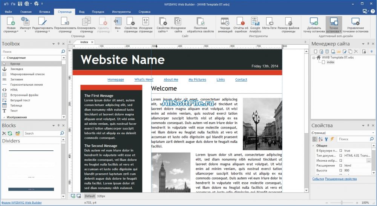The height and width of the screenshot is (206, 377).
Task: Select the Таблица toolbox item
Action: [x=16, y=106]
